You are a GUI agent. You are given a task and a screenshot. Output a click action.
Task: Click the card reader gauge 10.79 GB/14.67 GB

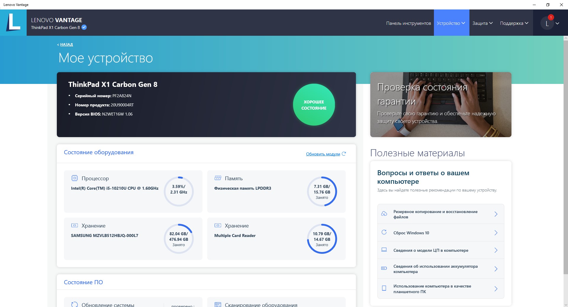click(x=322, y=239)
